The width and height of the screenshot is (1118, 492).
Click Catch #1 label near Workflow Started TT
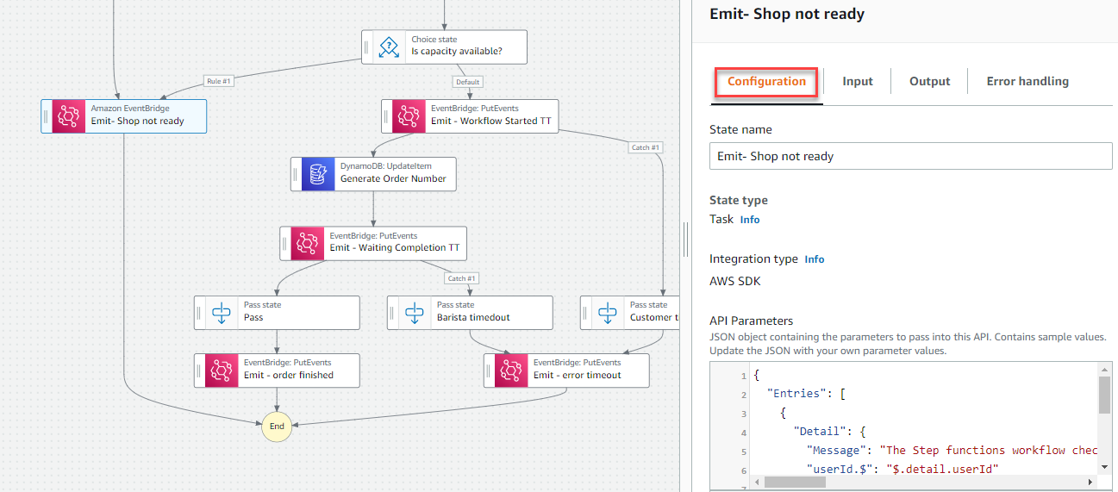click(646, 147)
